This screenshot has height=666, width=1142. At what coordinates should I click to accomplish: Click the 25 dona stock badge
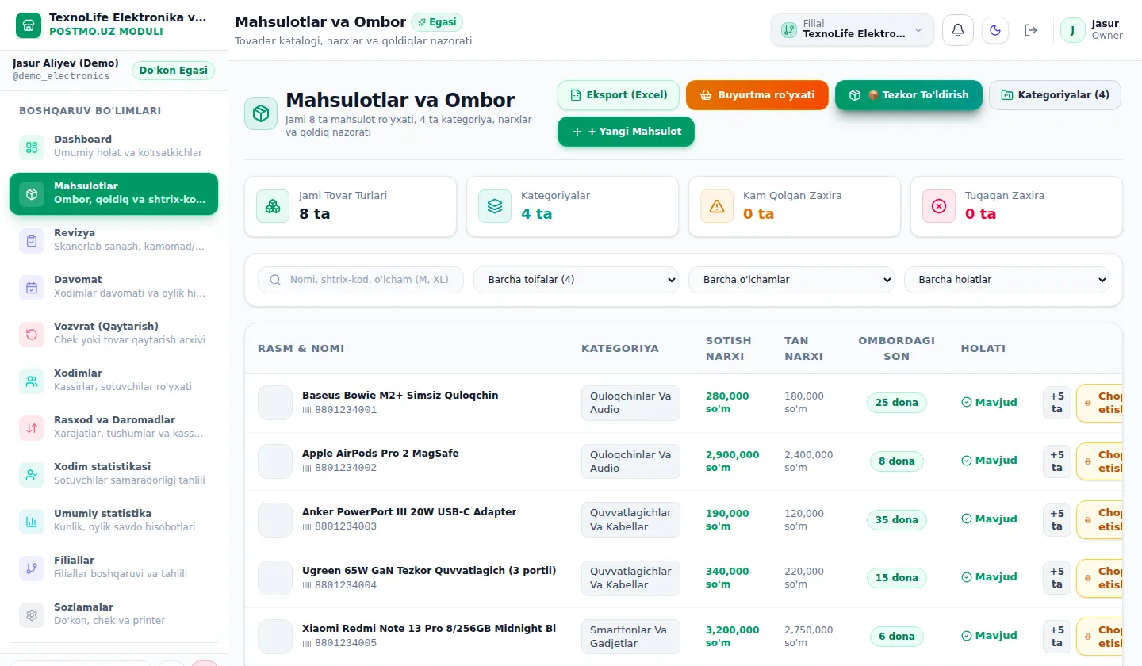pos(897,403)
